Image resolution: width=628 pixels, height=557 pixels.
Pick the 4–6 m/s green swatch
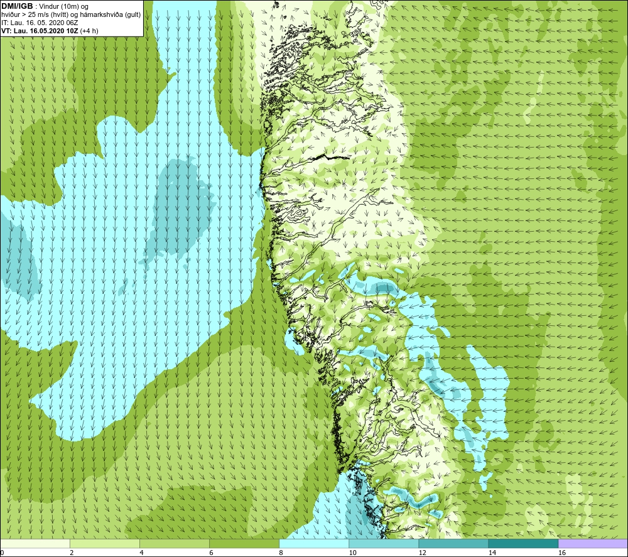[175, 543]
